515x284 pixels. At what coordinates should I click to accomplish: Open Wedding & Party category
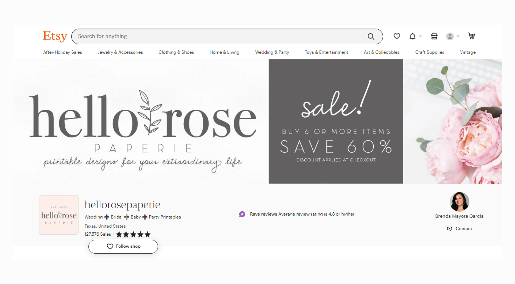272,52
